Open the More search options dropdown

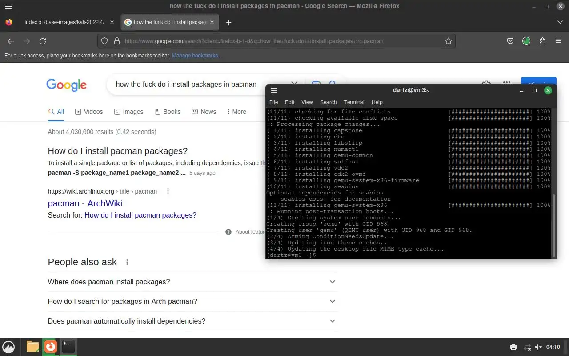click(236, 112)
